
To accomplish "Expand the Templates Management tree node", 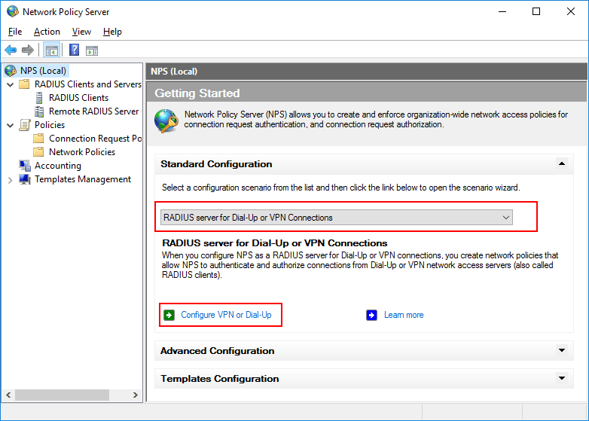I will point(11,180).
